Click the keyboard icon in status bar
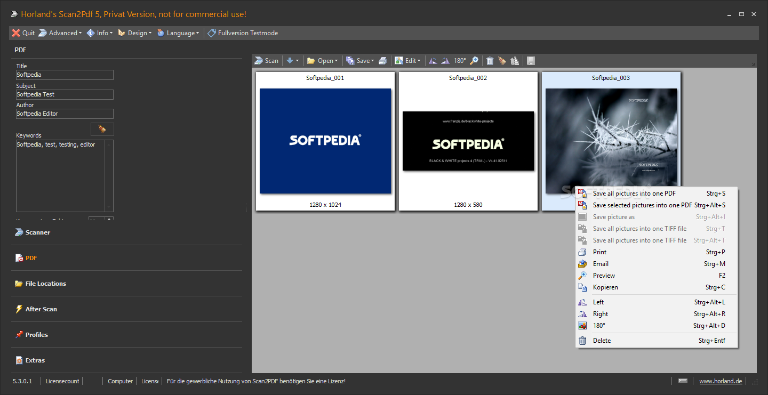Viewport: 768px width, 395px height. (x=683, y=381)
